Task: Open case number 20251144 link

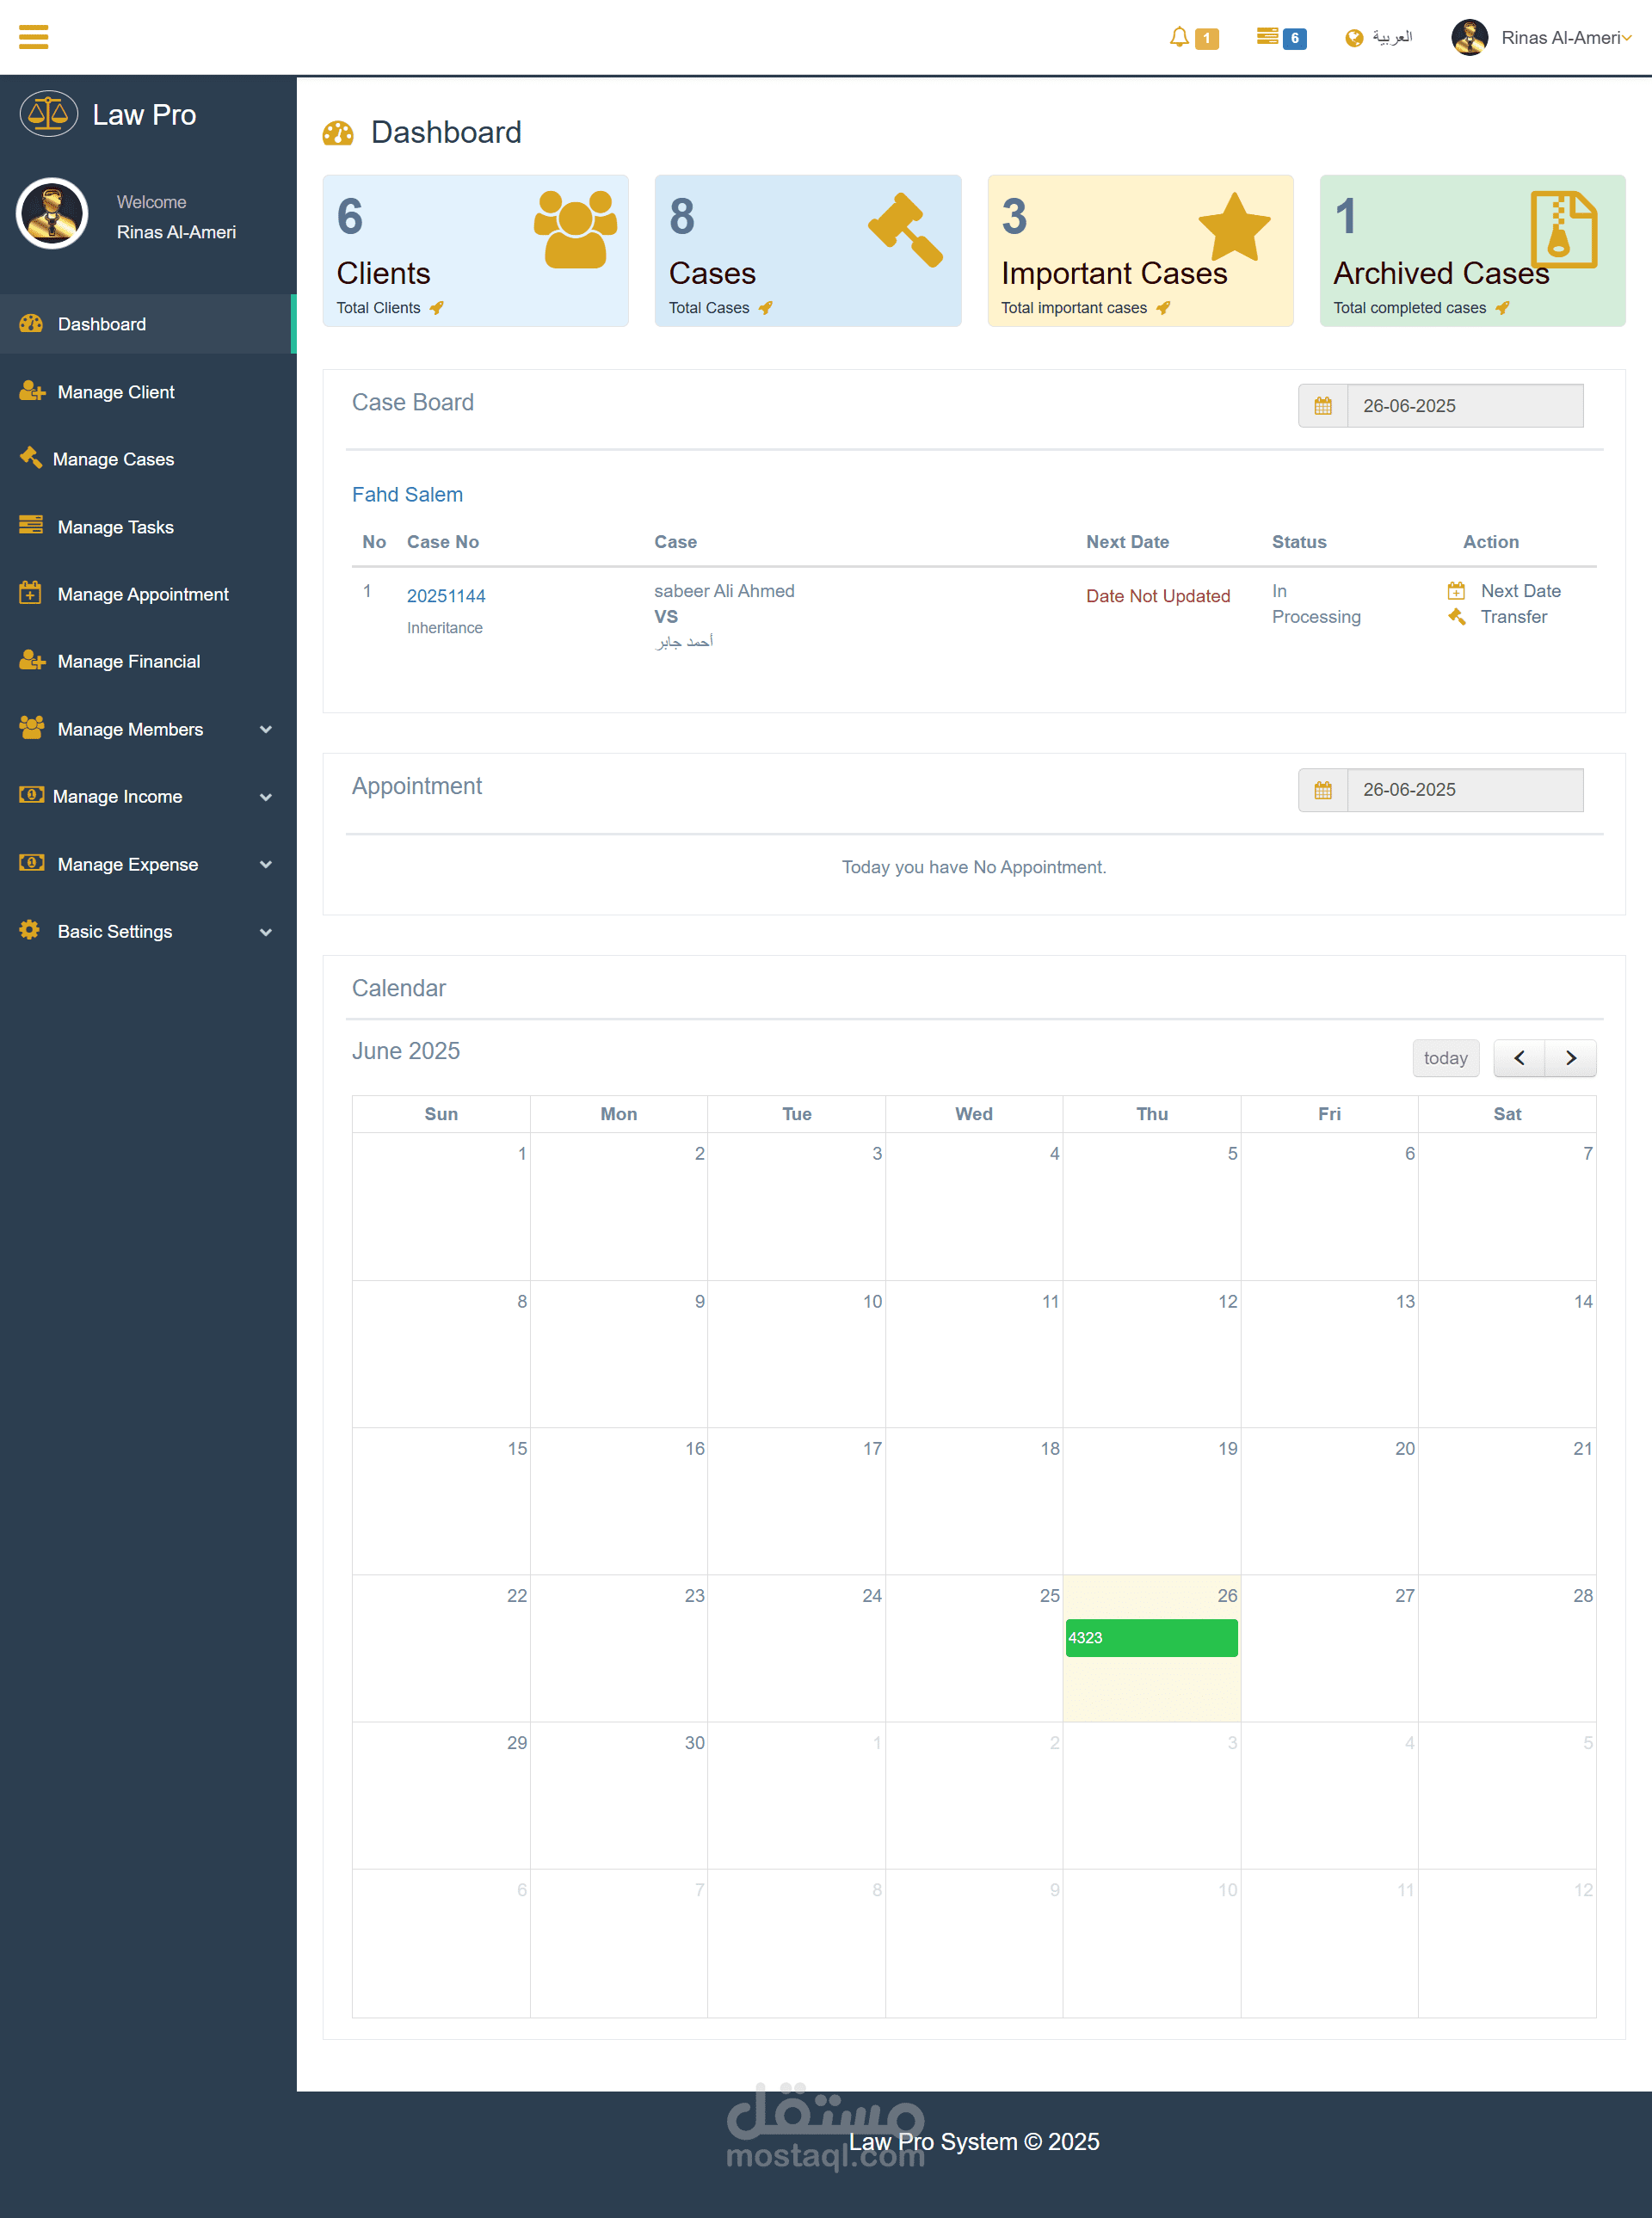Action: click(446, 596)
